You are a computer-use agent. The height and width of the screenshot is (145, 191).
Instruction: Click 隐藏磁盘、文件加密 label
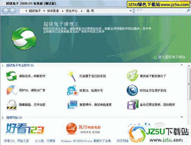pos(32,105)
